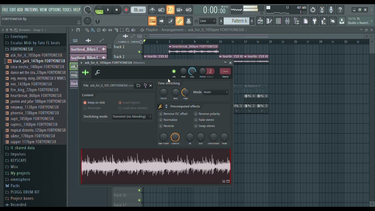375x211 pixels.
Task: Select Keep on disk option
Action: (94, 103)
